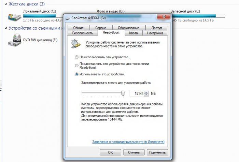Click the ReadyBoost space reservation slider handle
The height and width of the screenshot is (162, 239).
tap(123, 93)
